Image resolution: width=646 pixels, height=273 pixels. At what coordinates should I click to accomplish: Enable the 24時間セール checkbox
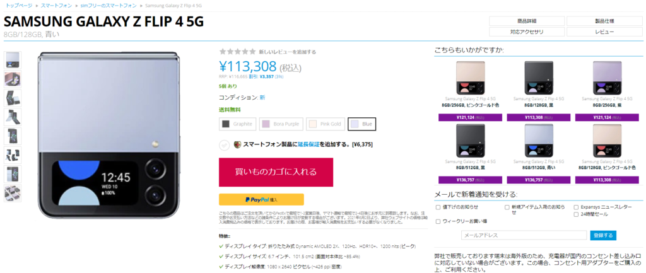coord(576,214)
